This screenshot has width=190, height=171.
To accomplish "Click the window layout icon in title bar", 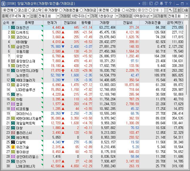I will pyautogui.click(x=151, y=4).
